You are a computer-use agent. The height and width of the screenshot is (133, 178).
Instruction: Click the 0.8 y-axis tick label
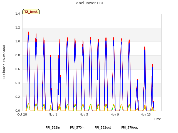click(18, 55)
